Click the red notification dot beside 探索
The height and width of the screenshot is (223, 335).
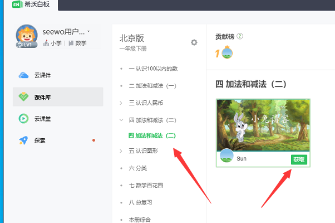93,140
